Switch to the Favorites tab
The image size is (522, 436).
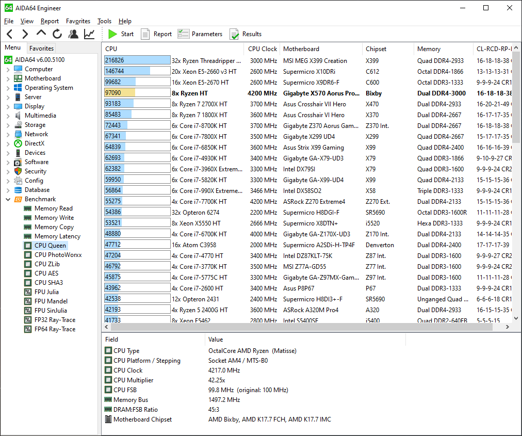41,49
